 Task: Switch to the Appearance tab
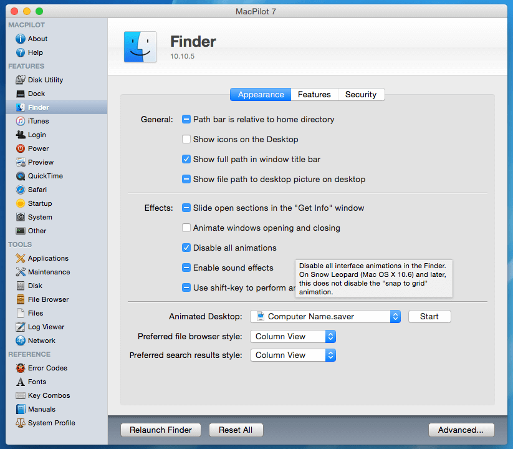pos(261,95)
